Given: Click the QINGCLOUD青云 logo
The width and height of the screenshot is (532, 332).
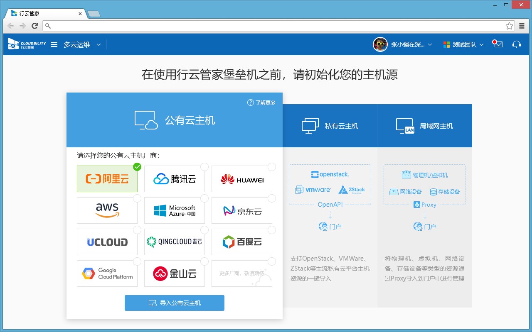Looking at the screenshot, I should [175, 242].
